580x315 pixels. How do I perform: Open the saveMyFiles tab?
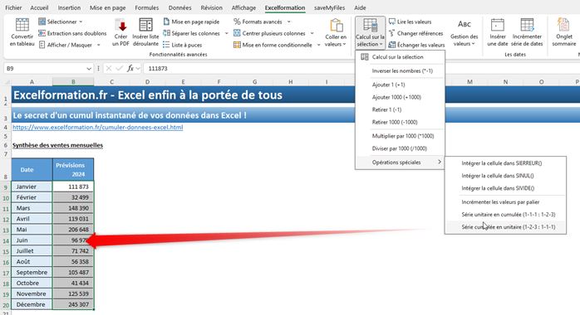point(329,7)
